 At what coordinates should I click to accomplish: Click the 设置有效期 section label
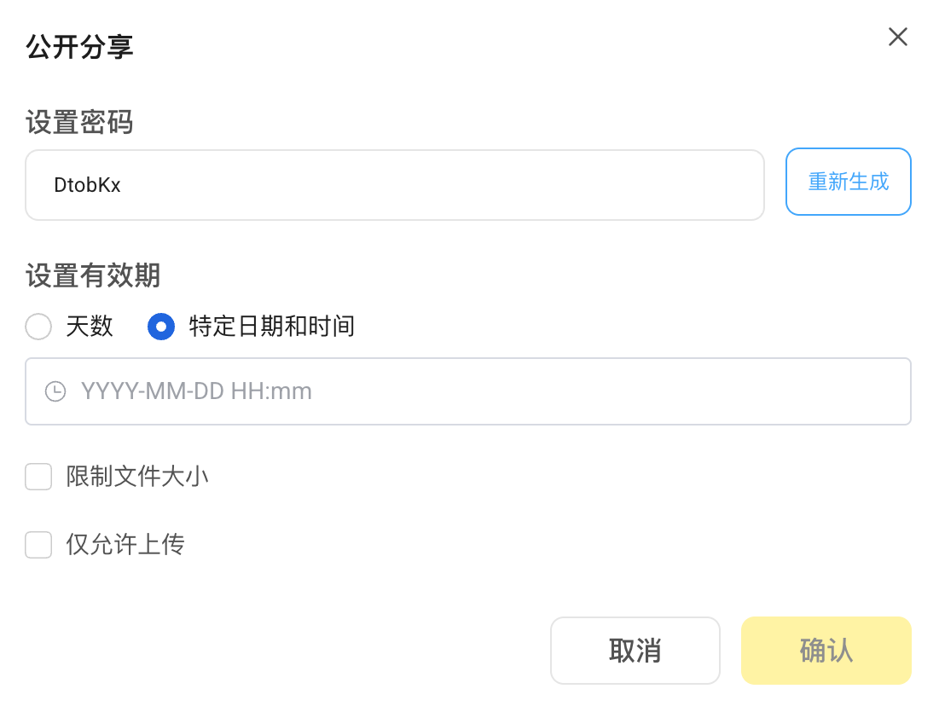tap(92, 276)
